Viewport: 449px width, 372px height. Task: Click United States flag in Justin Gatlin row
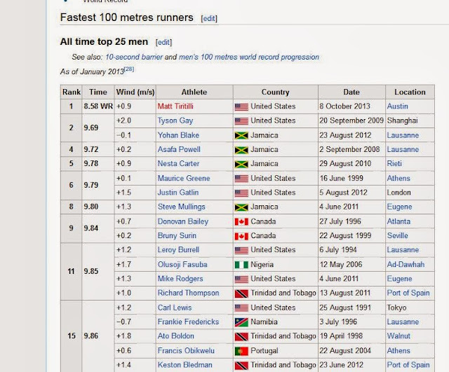coord(241,193)
